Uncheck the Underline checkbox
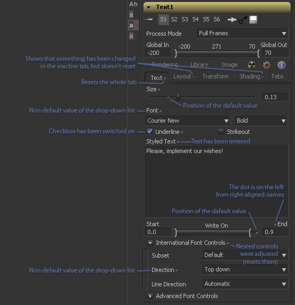295x305 pixels. [149, 132]
